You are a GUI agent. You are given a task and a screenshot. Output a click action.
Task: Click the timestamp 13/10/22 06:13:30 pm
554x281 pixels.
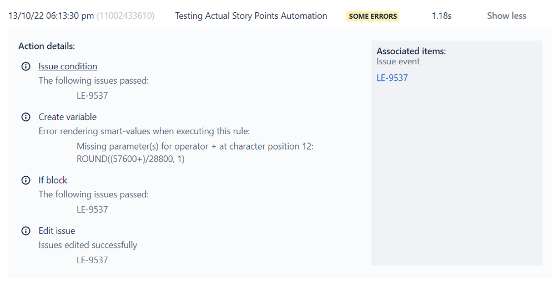51,16
